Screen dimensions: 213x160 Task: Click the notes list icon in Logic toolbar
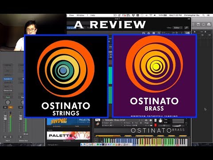pyautogui.click(x=193, y=24)
